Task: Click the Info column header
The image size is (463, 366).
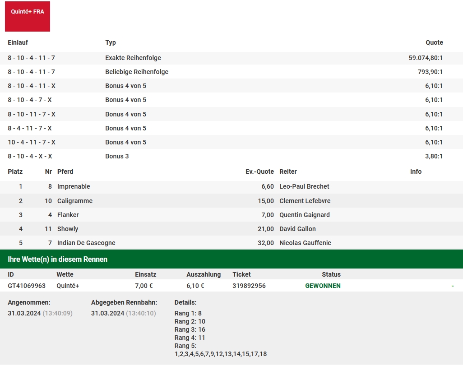Action: 416,171
